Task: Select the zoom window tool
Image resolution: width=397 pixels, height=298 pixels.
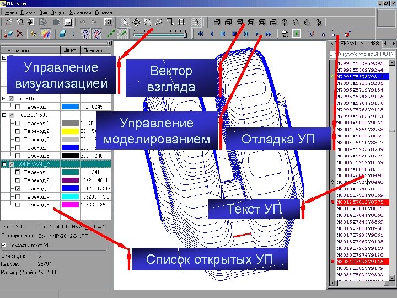Action: click(170, 22)
